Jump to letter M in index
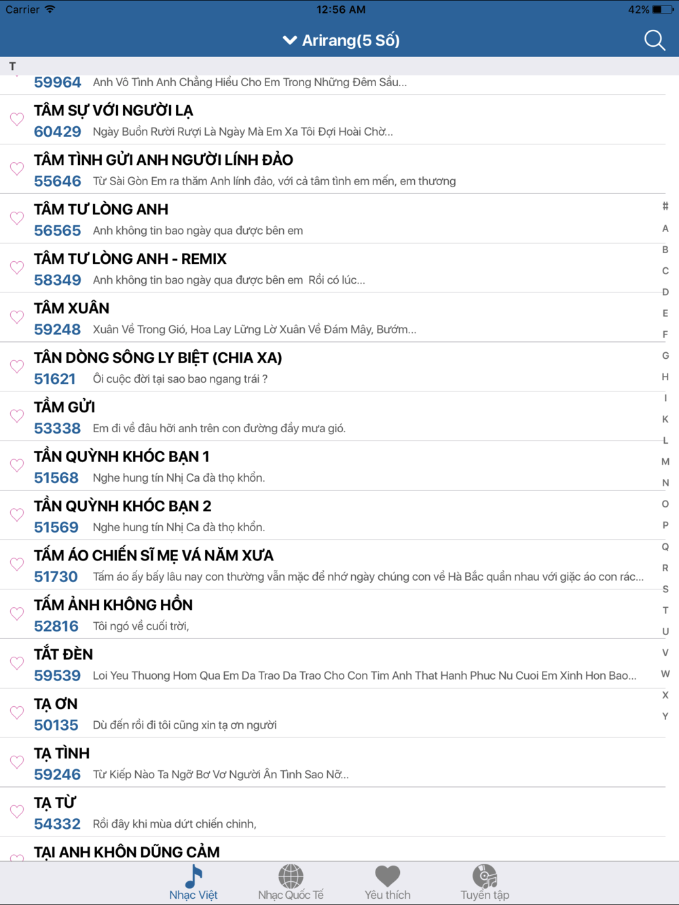 [665, 461]
